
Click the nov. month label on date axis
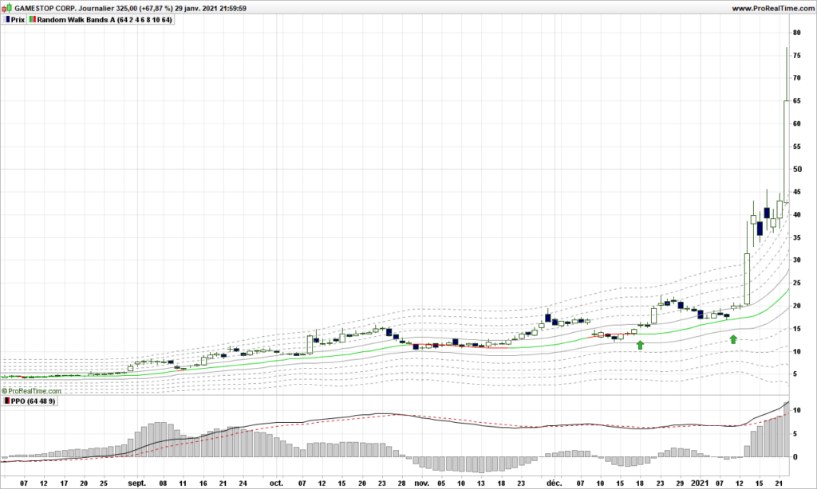(x=421, y=483)
